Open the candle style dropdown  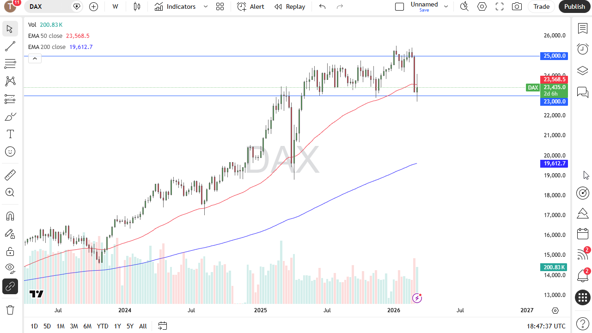[x=137, y=7]
